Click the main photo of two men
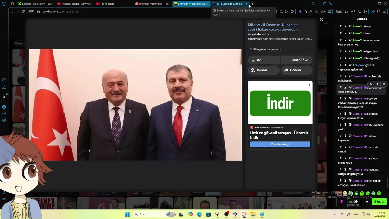Image resolution: width=389 pixels, height=219 pixels. pos(135,105)
